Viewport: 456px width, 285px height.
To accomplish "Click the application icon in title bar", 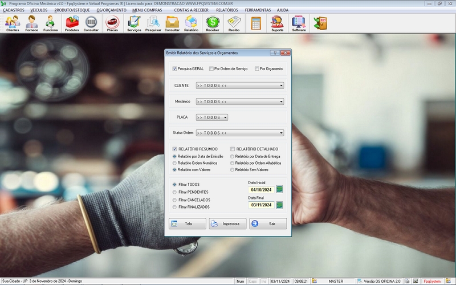I will pyautogui.click(x=3, y=3).
